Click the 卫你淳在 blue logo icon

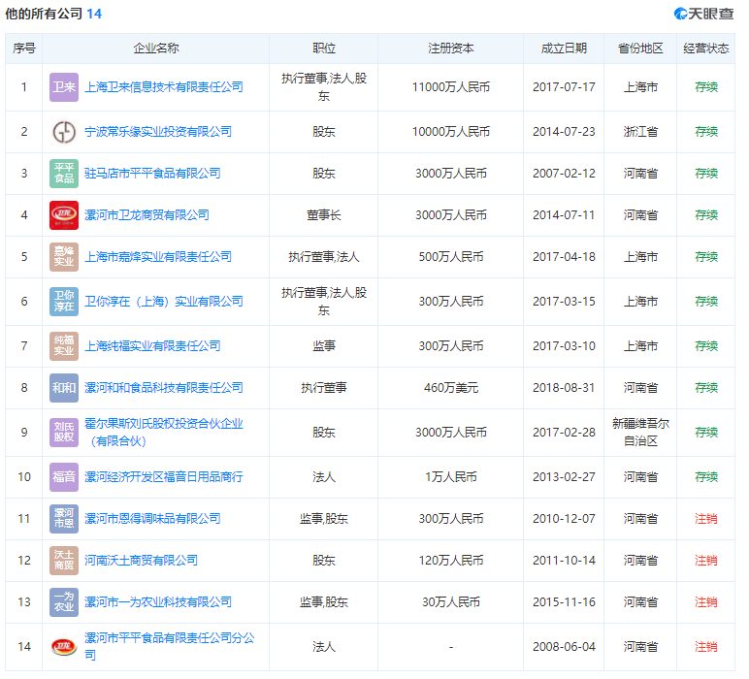click(64, 302)
